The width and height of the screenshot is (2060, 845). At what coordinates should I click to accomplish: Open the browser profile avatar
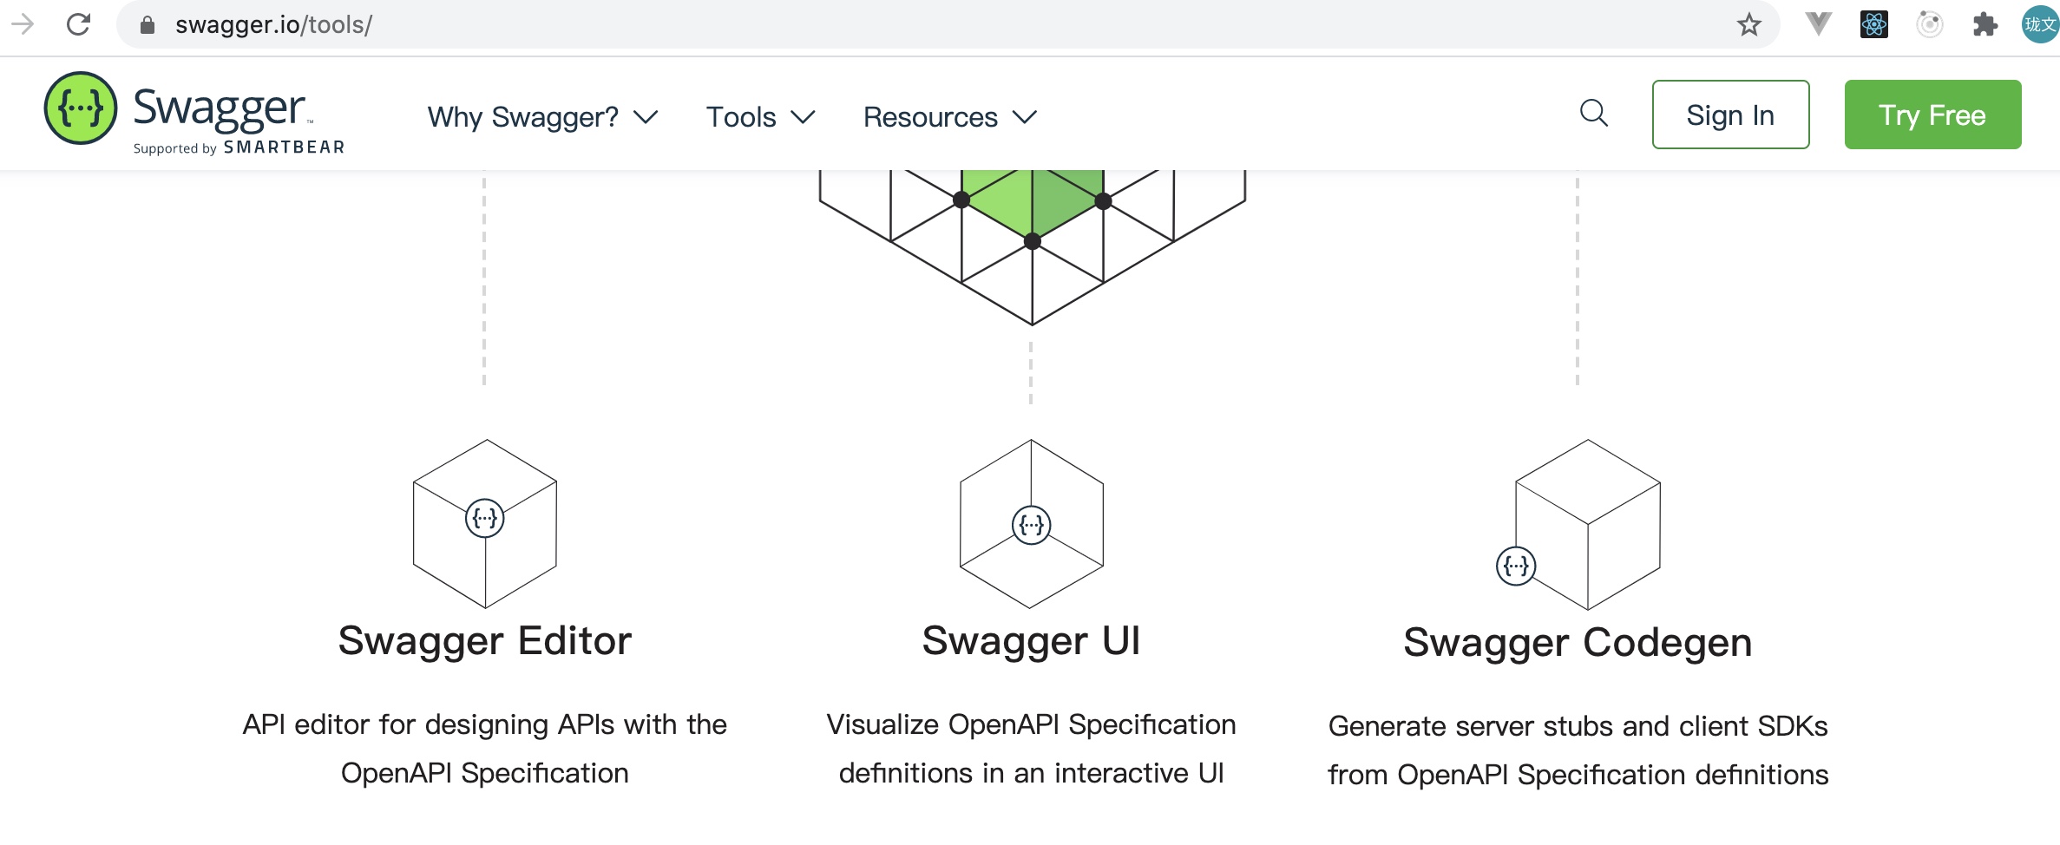2039,24
